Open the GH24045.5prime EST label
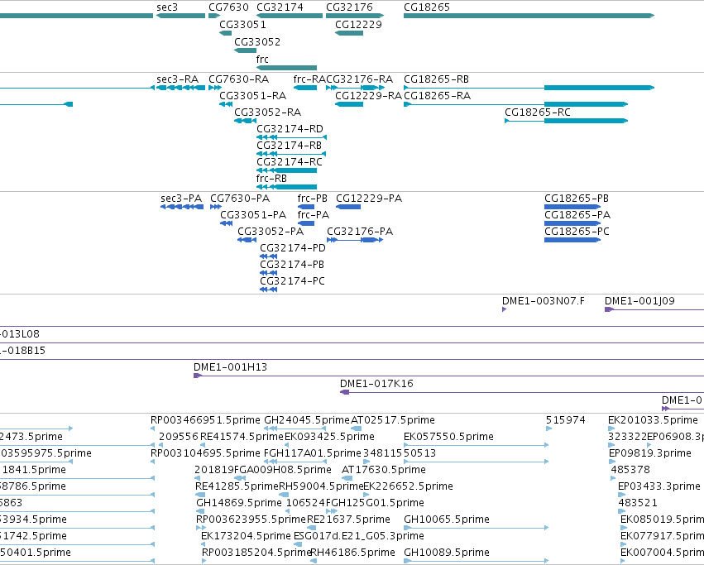Viewport: 704px width, 565px height. click(307, 420)
